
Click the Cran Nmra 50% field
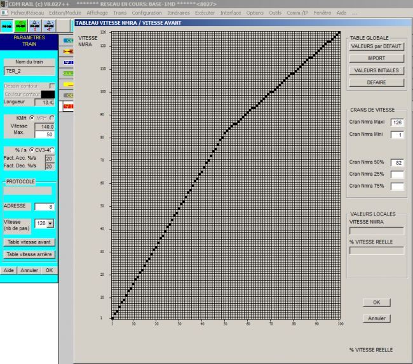tap(397, 163)
